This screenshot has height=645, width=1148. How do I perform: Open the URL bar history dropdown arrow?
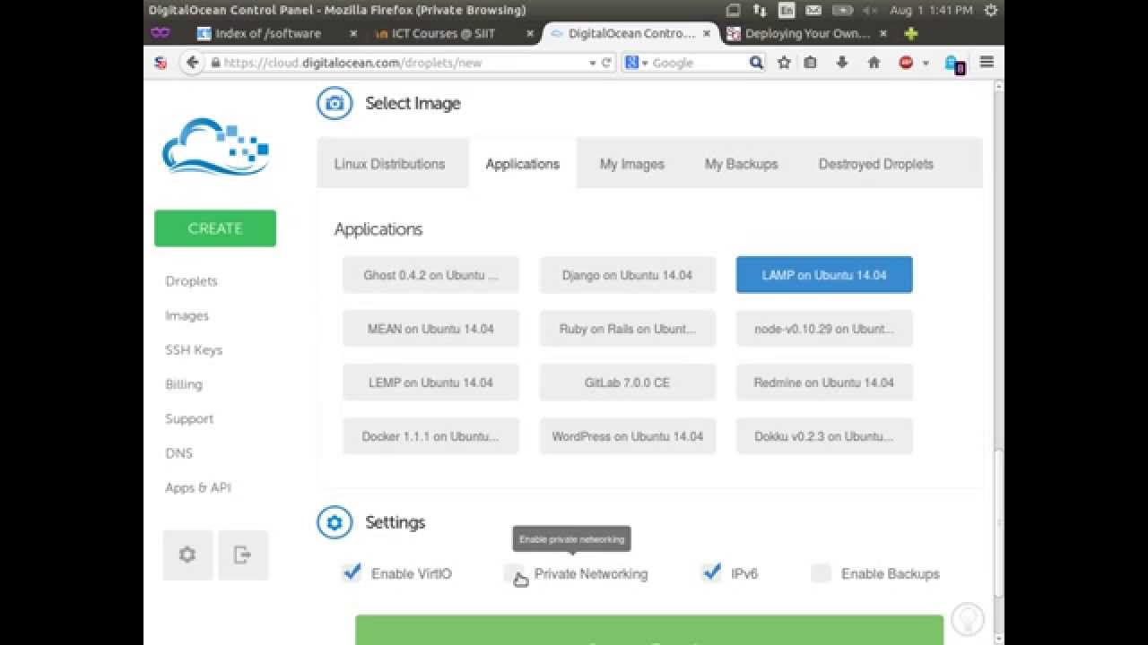pos(592,63)
